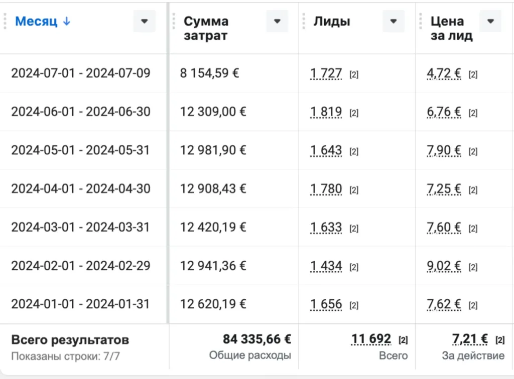Click footnote [2] beside total 11 692

click(403, 340)
